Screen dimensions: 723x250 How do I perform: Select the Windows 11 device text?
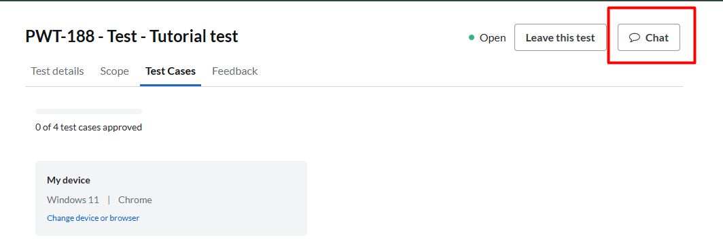tap(73, 200)
